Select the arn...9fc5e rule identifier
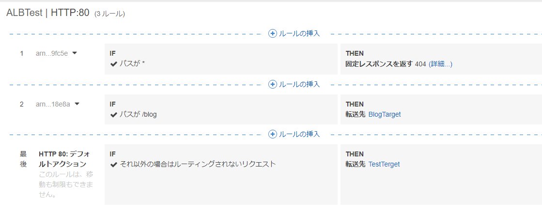The width and height of the screenshot is (542, 213). click(x=51, y=53)
